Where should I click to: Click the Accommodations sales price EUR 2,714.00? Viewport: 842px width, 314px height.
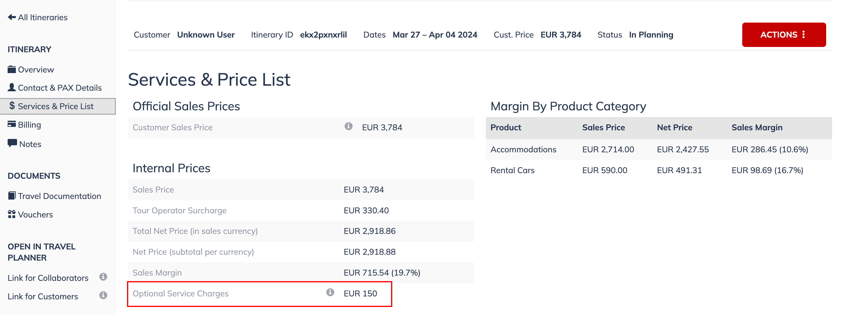[608, 149]
